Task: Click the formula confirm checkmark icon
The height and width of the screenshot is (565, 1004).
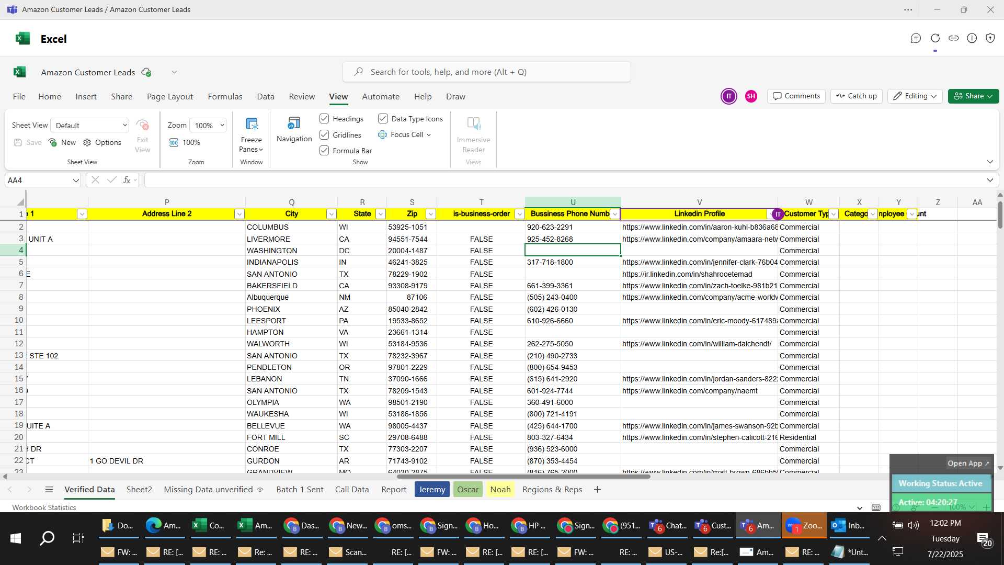Action: click(111, 180)
